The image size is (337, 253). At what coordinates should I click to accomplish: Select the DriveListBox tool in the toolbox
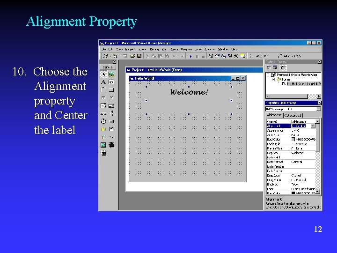point(111,121)
